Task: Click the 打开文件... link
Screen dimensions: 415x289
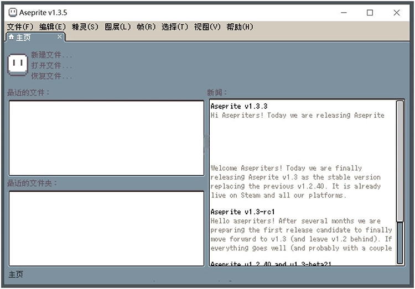Action: [51, 65]
